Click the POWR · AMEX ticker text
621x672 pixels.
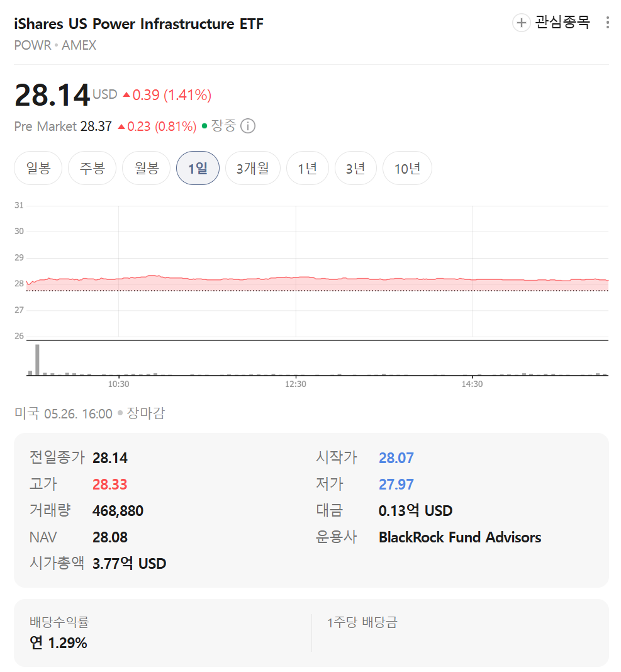click(55, 45)
